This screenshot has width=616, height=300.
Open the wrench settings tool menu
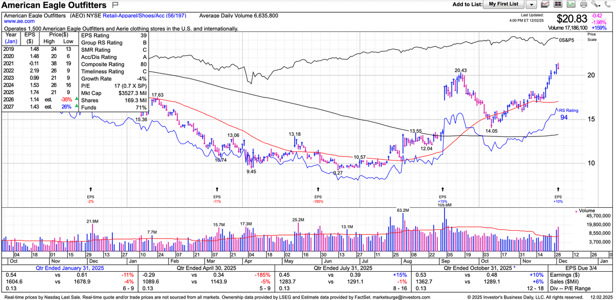595,5
